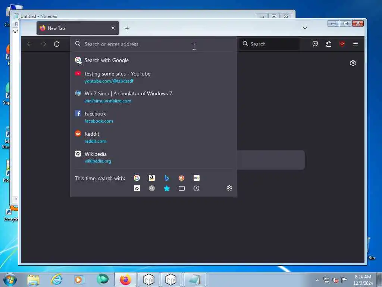Click the gray magnifier search engine icon
382x287 pixels.
[152, 188]
